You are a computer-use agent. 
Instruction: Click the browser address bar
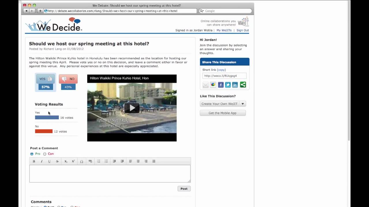click(120, 11)
